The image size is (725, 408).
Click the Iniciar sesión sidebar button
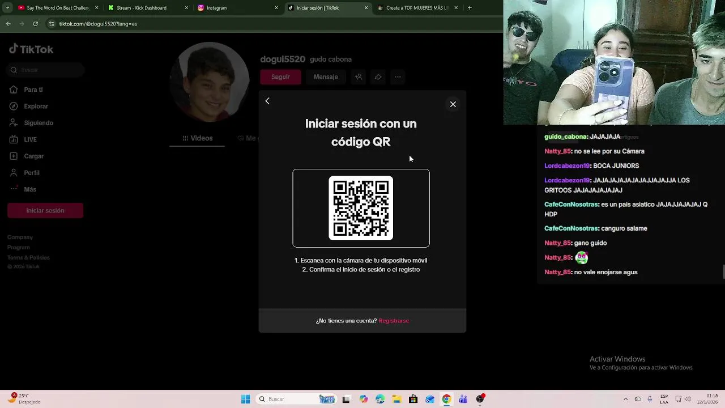coord(45,210)
